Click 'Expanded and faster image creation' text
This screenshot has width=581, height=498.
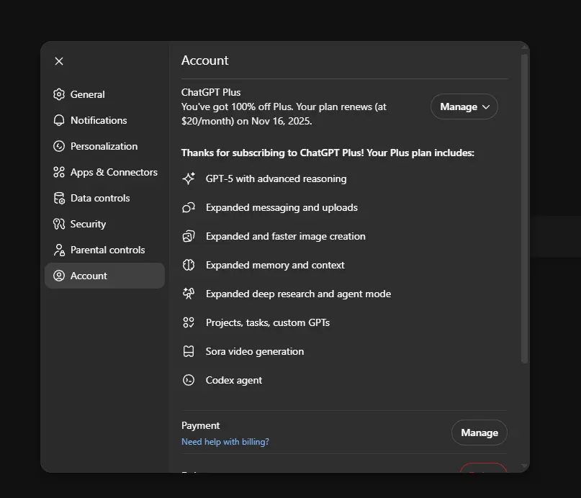point(285,236)
